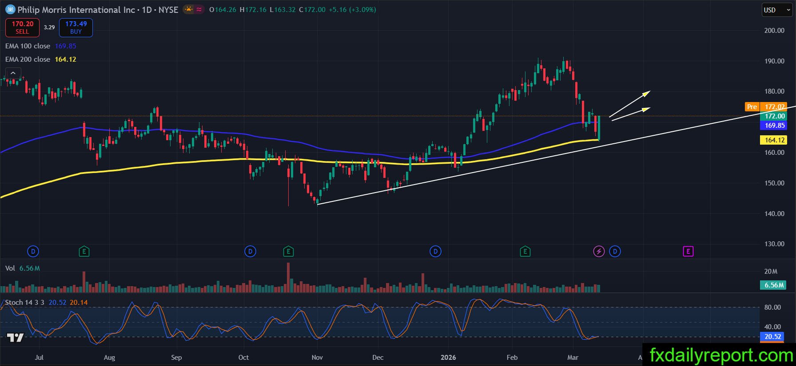796x366 pixels.
Task: Open the dividend marker in March
Action: coord(615,252)
